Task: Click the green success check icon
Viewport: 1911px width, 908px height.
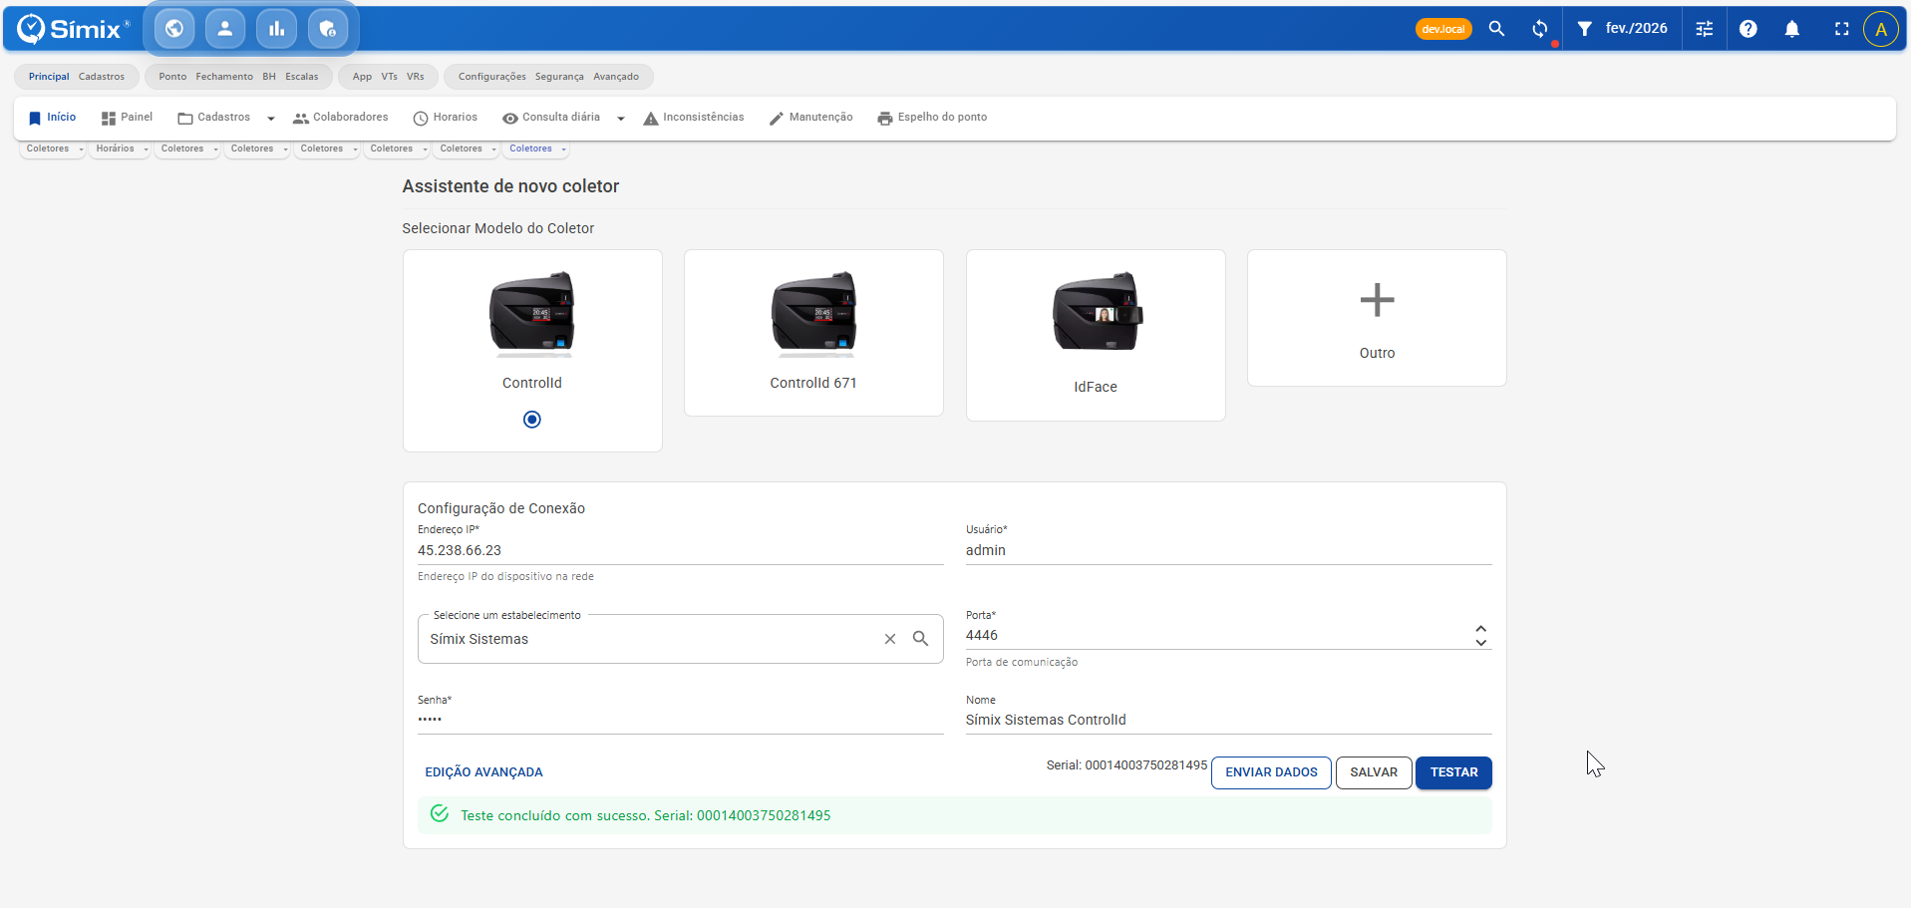Action: (x=440, y=814)
